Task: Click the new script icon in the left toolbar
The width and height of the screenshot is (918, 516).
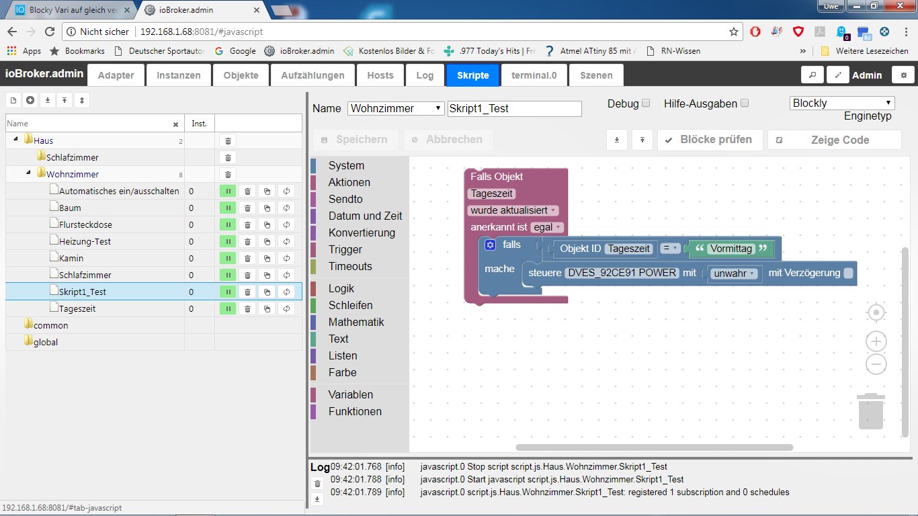Action: click(13, 100)
